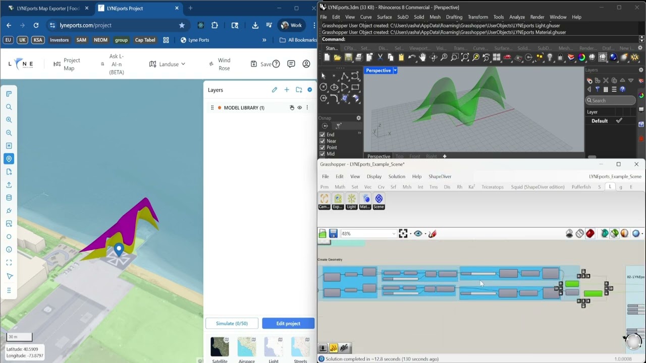
Task: Toggle the Default layer current checkmark
Action: (x=619, y=120)
